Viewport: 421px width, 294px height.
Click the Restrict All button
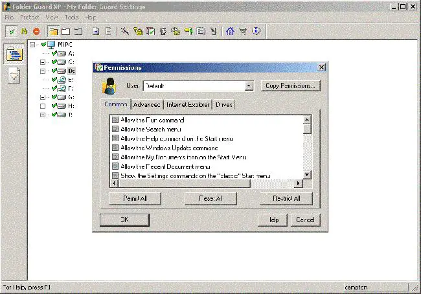(x=286, y=198)
